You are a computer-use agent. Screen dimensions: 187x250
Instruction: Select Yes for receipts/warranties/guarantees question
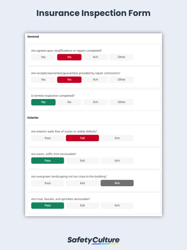[43, 79]
